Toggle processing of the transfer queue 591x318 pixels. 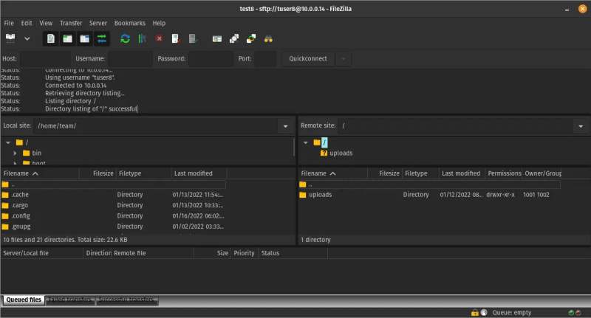coord(142,38)
